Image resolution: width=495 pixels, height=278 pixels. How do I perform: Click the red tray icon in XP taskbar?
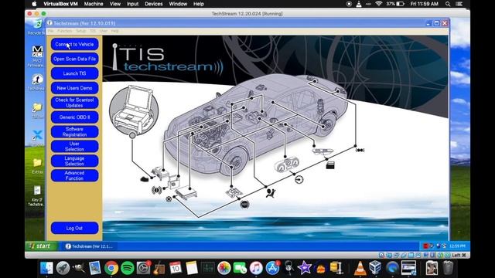point(425,246)
